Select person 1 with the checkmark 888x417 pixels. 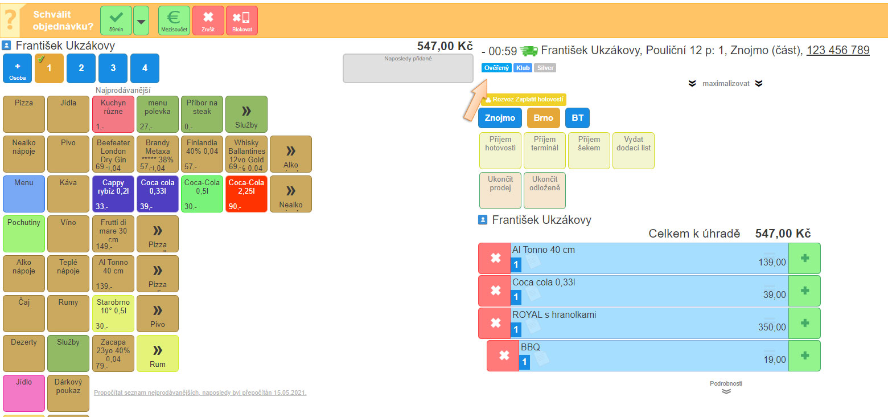point(49,68)
